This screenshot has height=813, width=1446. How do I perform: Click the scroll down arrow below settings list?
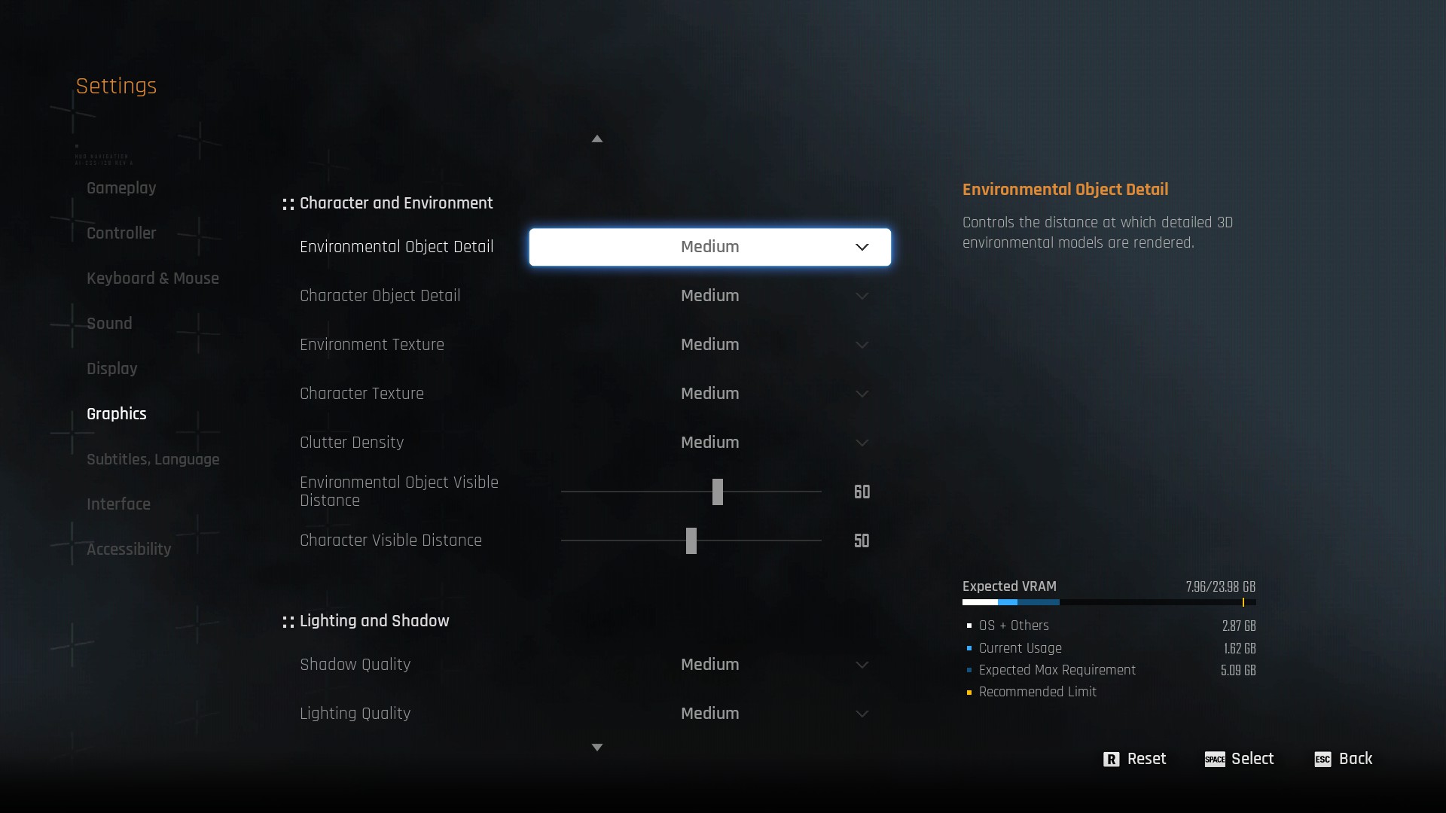[597, 748]
